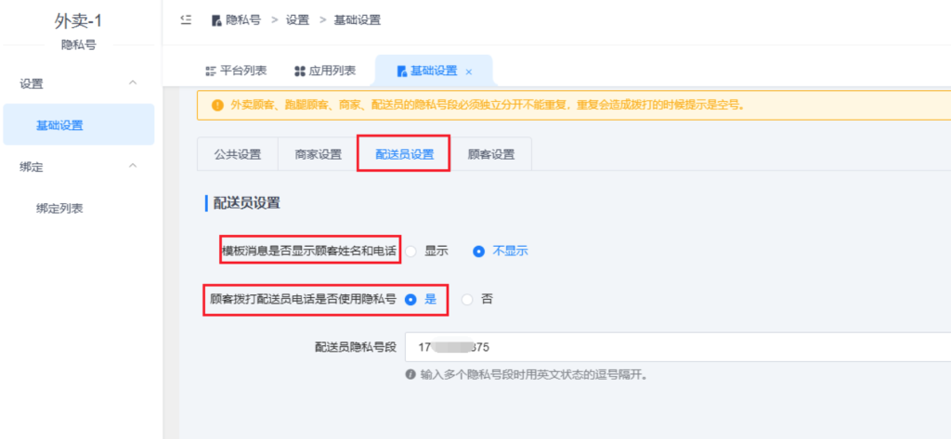951x439 pixels.
Task: Select 不显示 radio button
Action: 479,251
